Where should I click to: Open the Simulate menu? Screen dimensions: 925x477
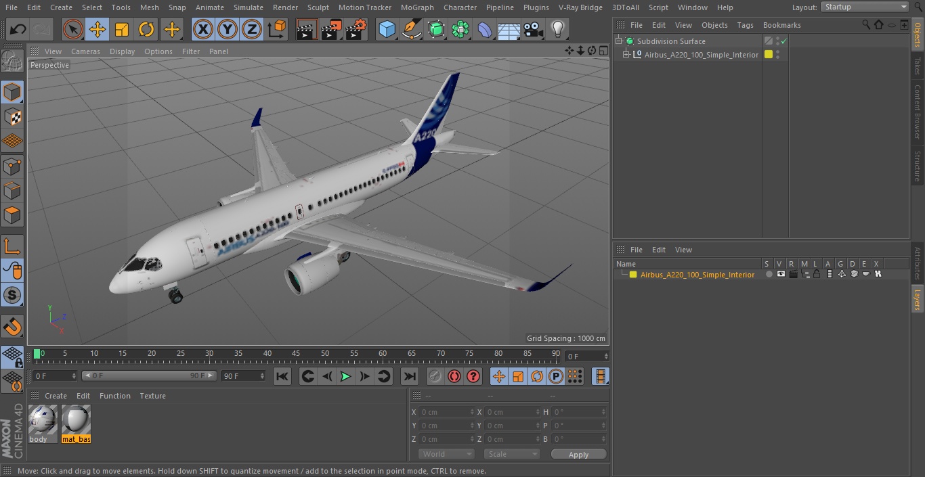click(248, 7)
